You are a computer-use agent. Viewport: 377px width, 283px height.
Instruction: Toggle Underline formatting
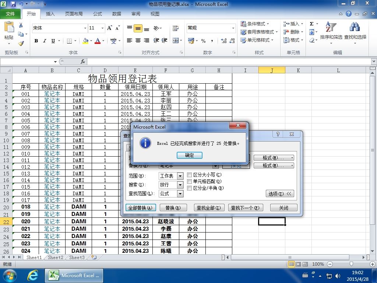(x=53, y=41)
